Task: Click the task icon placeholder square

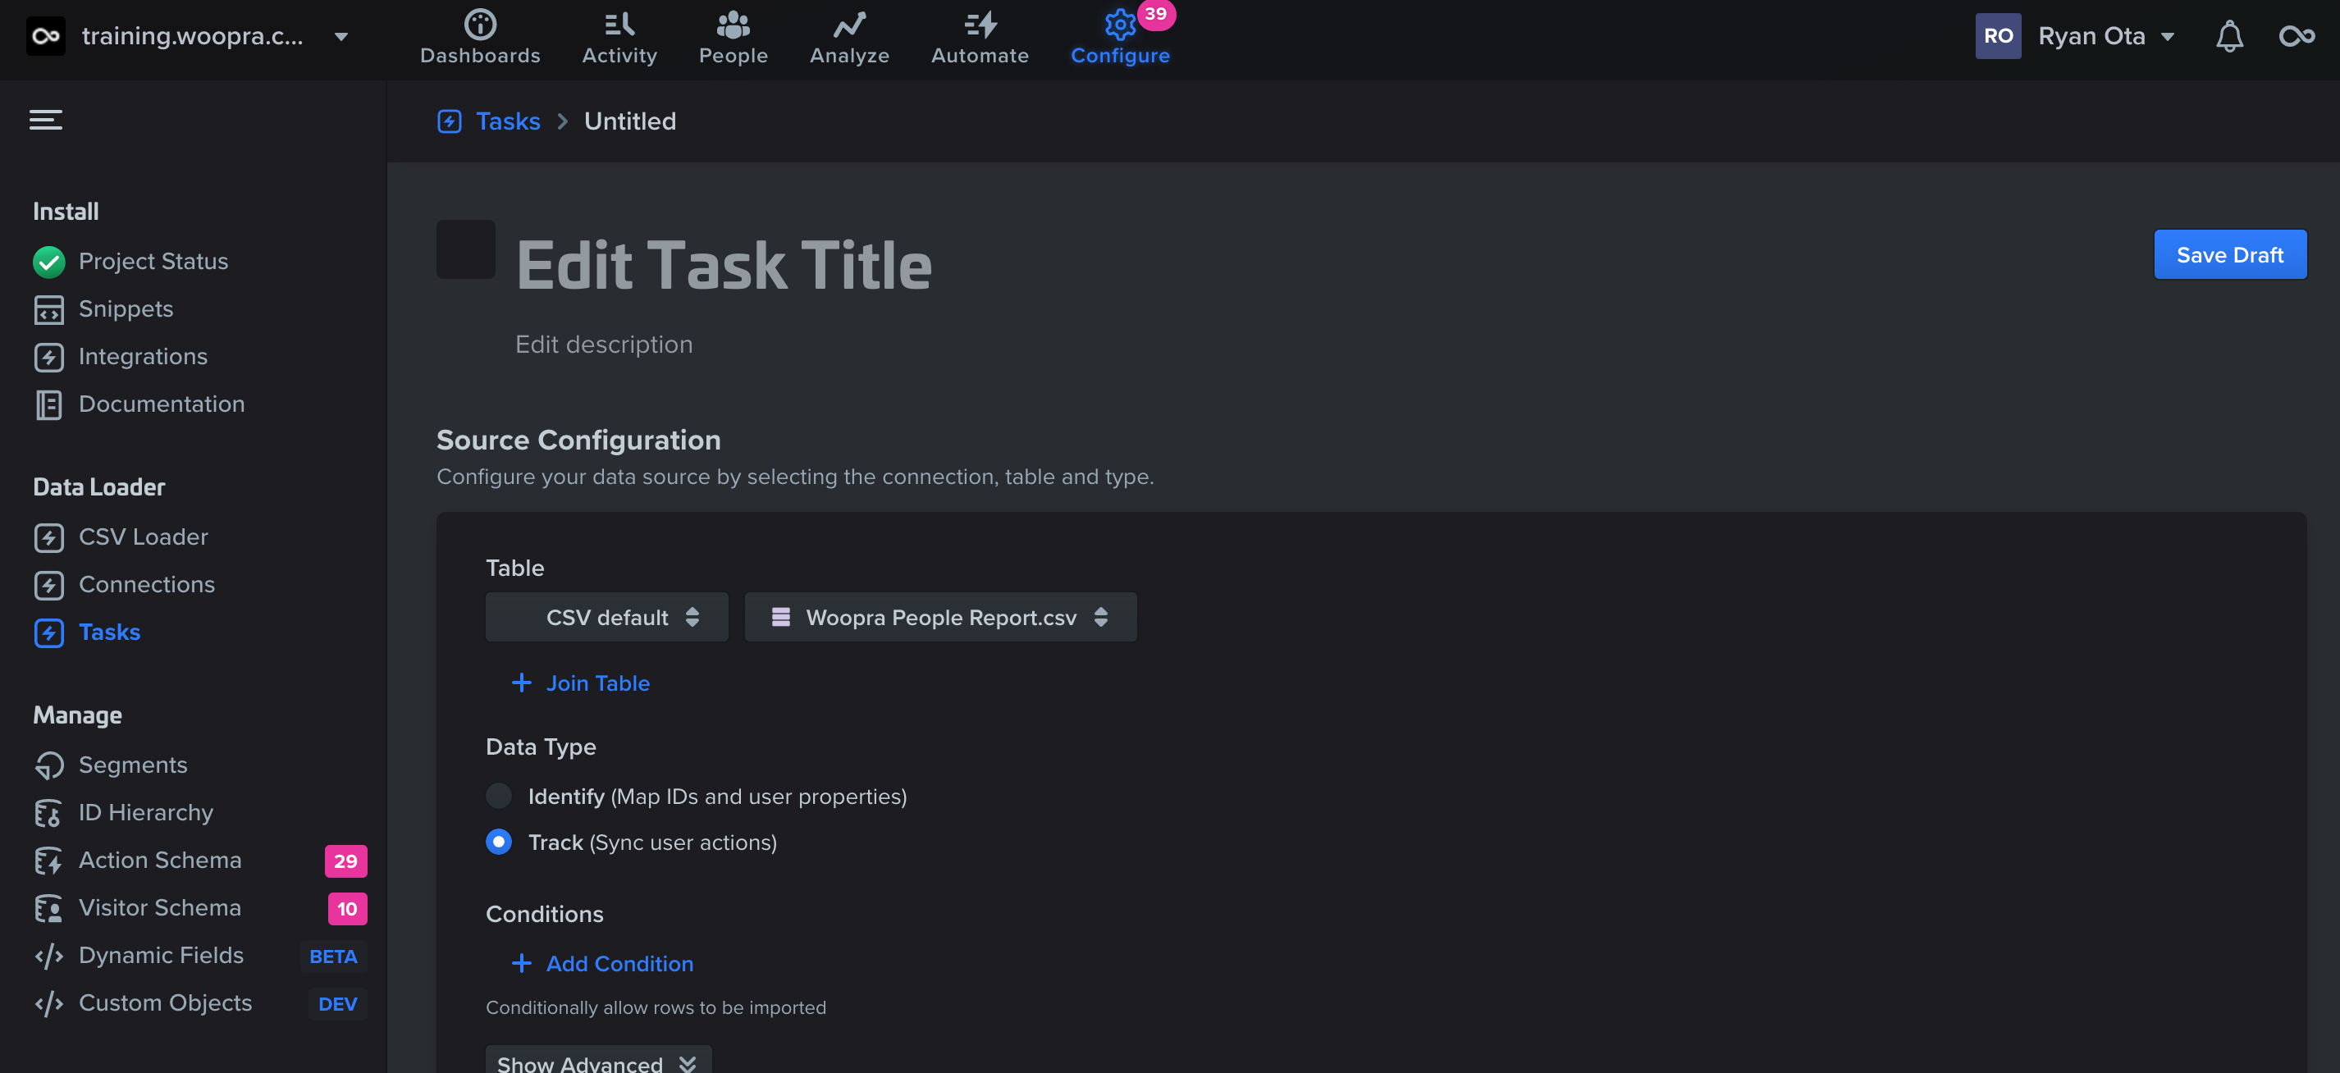Action: (466, 249)
